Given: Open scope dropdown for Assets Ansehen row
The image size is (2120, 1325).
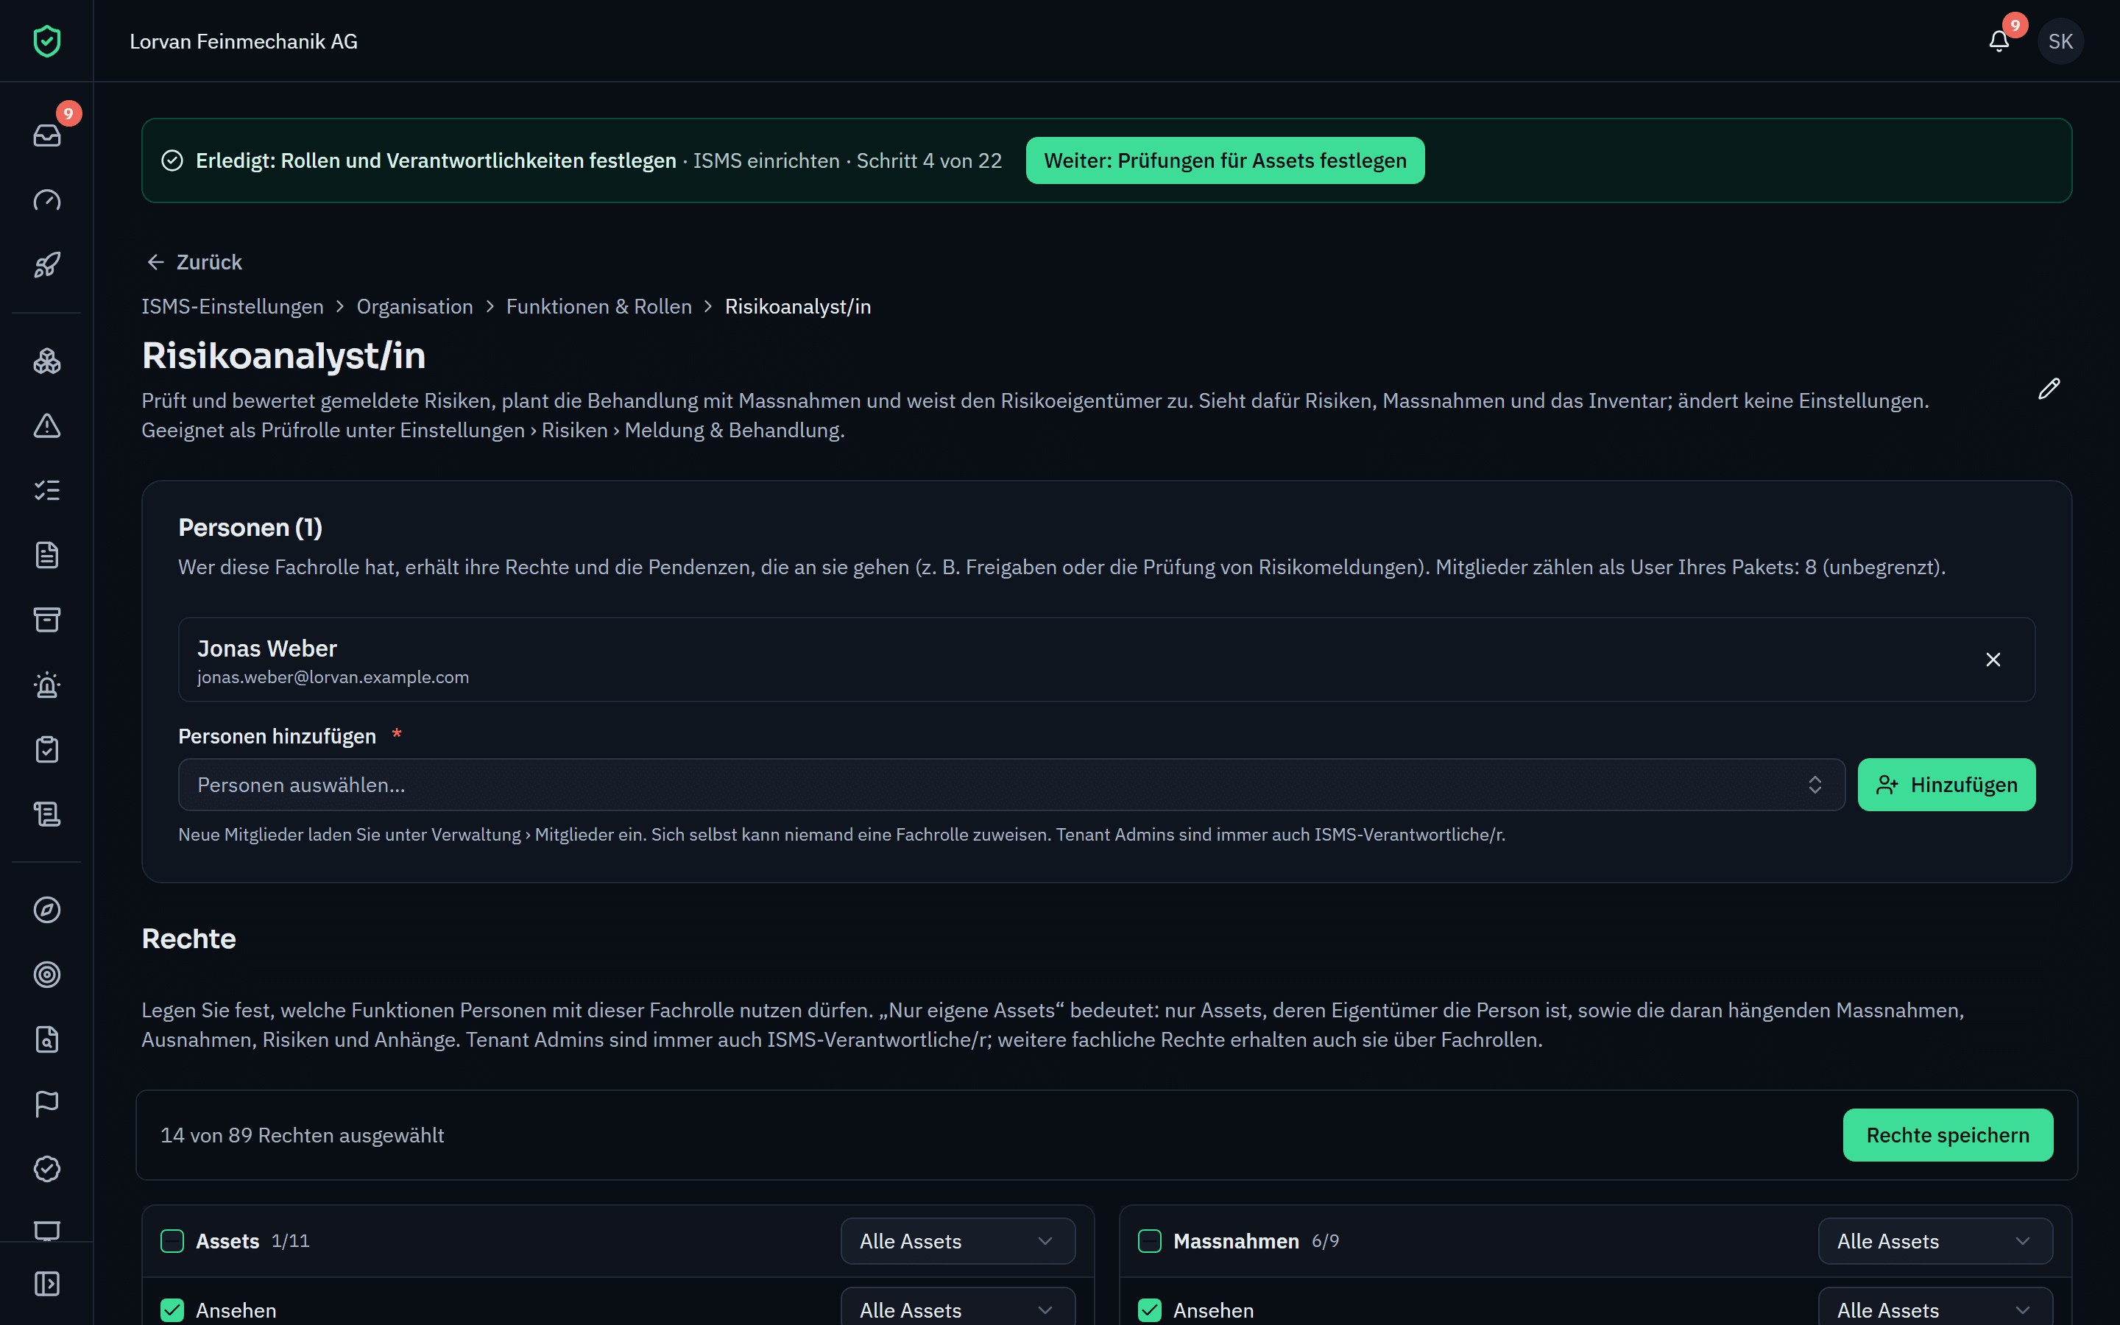Looking at the screenshot, I should (x=958, y=1307).
